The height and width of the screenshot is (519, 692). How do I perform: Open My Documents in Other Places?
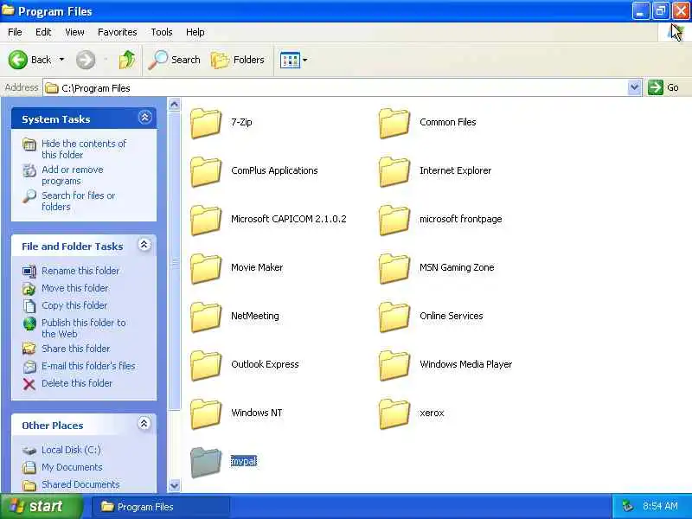click(x=72, y=466)
